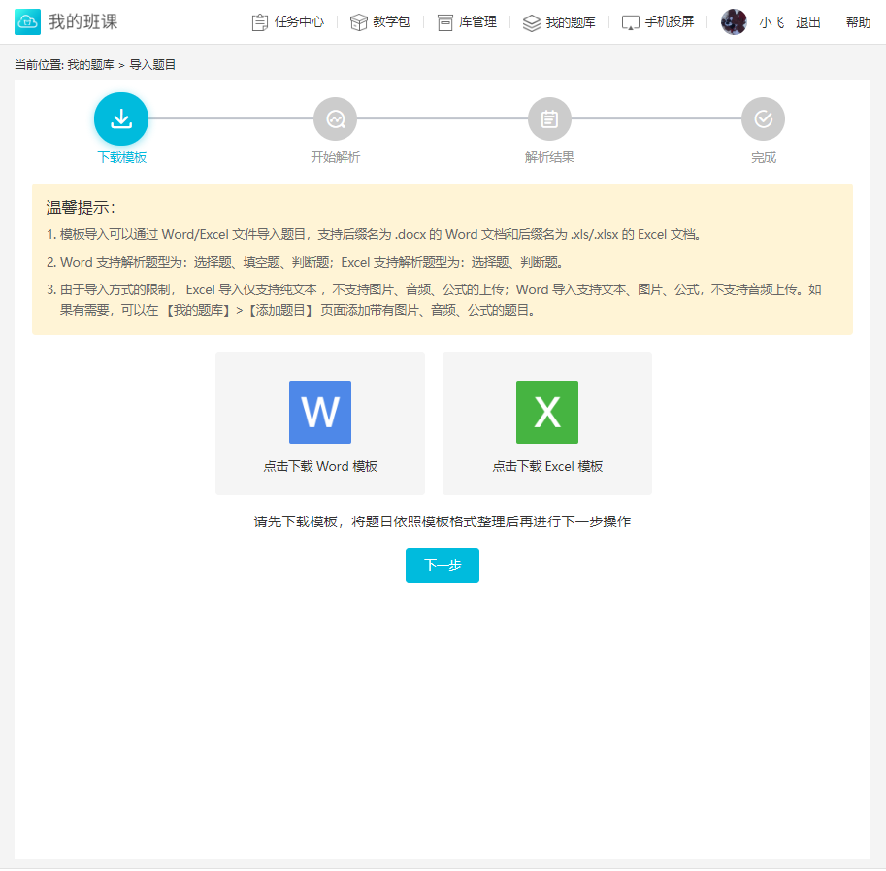
Task: Click the 解析结果 step label
Action: (549, 157)
